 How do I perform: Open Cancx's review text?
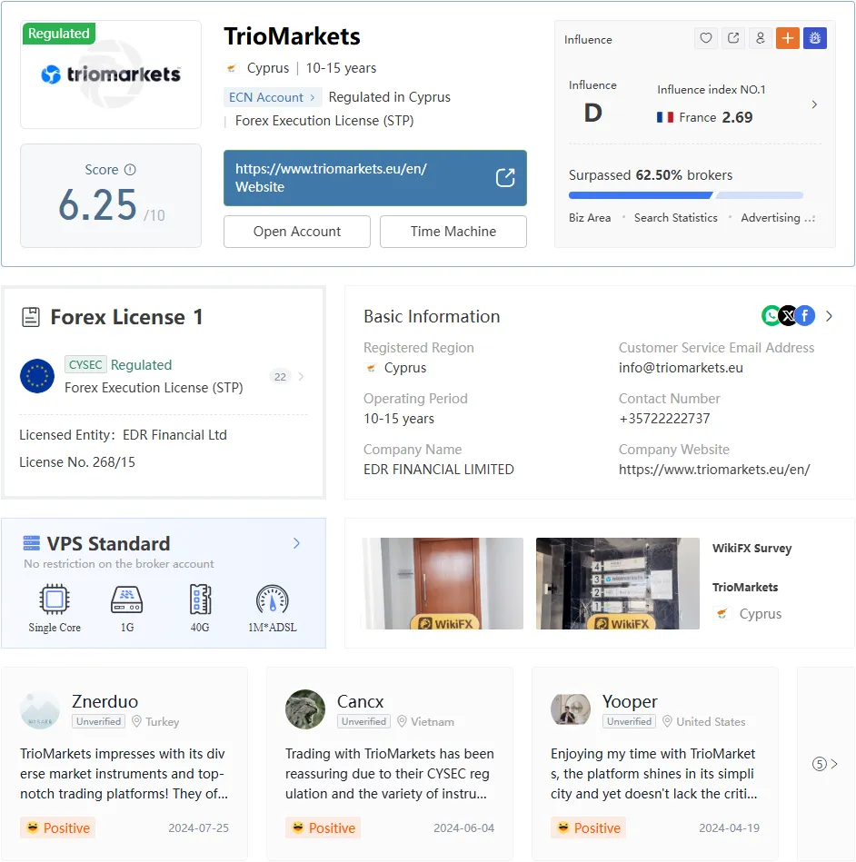[x=390, y=774]
